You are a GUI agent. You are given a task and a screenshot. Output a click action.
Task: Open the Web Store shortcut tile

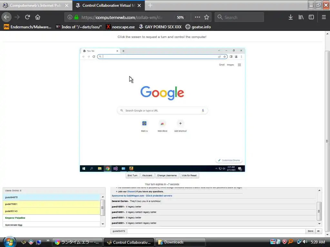click(162, 126)
